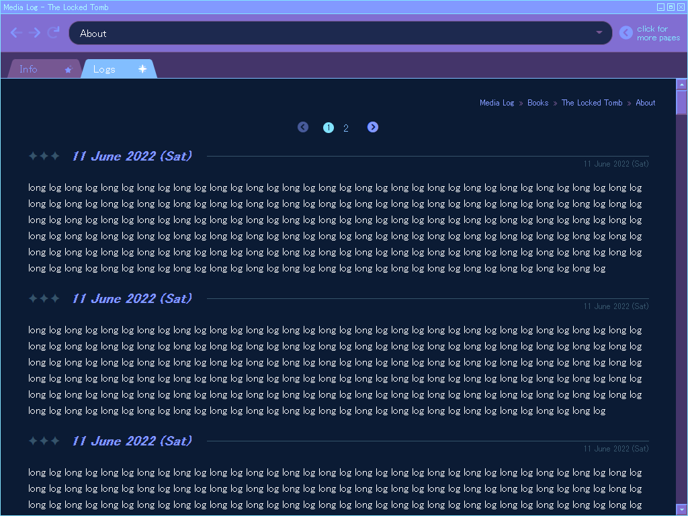Open the Media Log breadcrumb link

coord(497,103)
